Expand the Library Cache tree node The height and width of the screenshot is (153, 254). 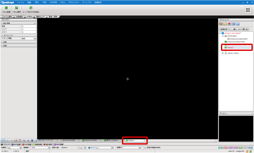(223, 53)
